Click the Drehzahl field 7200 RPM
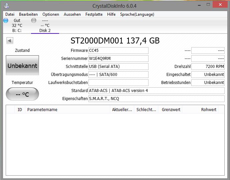230x180 pixels. [208, 67]
